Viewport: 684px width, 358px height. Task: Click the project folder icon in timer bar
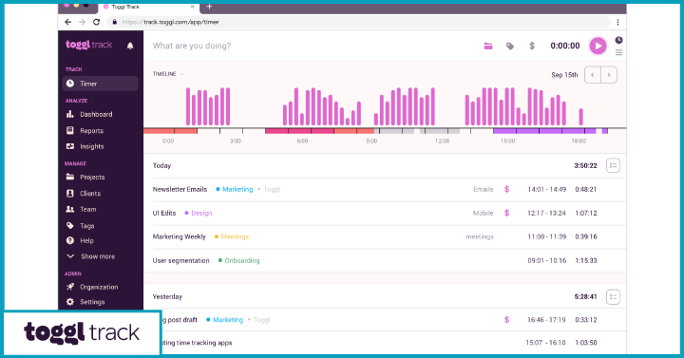pos(488,46)
